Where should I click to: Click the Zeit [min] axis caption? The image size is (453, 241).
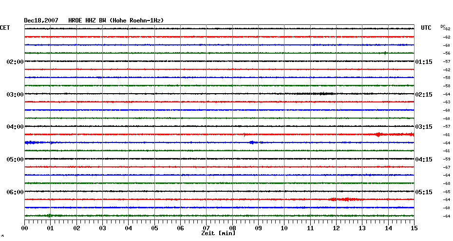[x=218, y=233]
